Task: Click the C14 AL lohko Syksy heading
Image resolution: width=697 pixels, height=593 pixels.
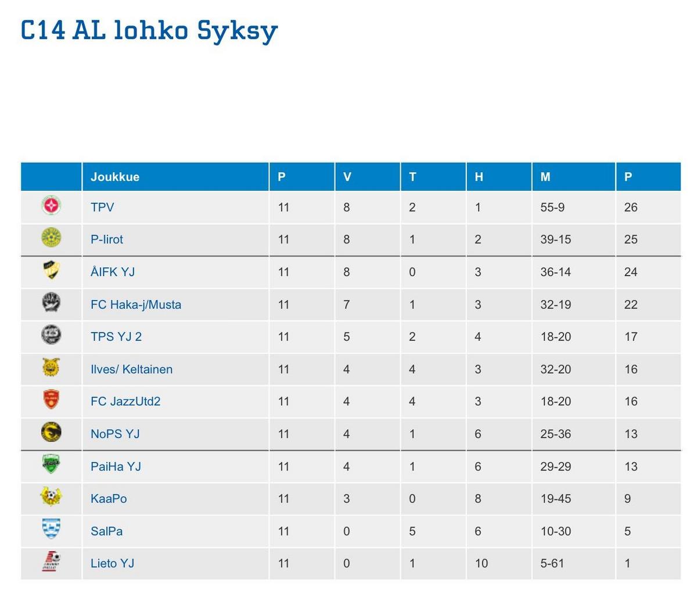Action: [149, 30]
